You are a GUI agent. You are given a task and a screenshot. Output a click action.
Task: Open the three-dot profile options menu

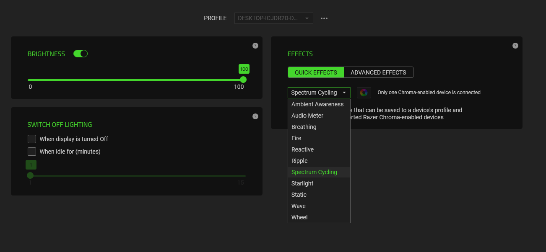pyautogui.click(x=324, y=18)
